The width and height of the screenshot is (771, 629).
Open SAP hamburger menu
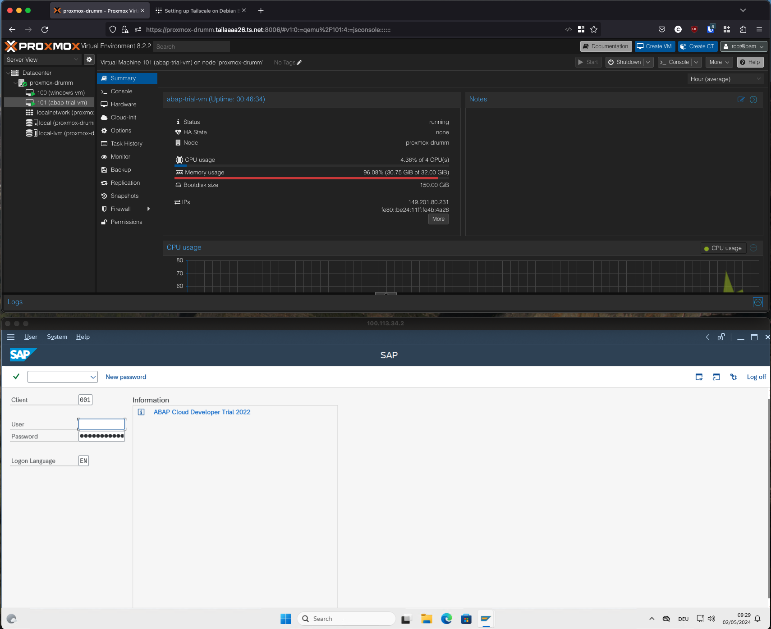(11, 337)
